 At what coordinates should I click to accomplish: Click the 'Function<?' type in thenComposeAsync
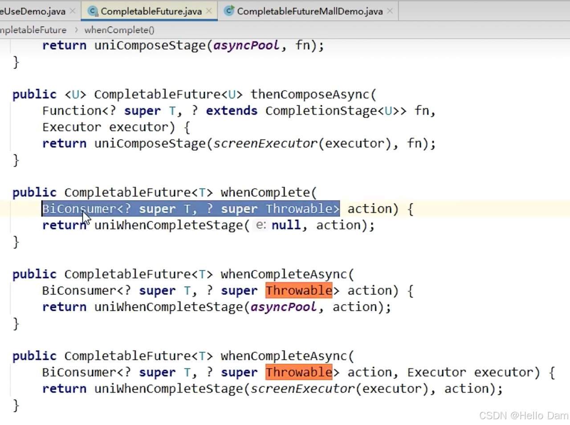[x=79, y=111]
